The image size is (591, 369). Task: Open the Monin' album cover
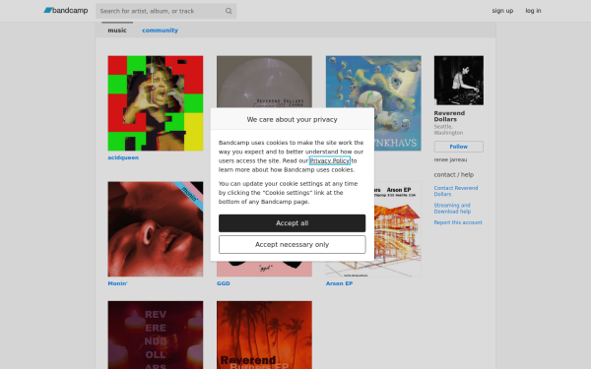pos(156,229)
